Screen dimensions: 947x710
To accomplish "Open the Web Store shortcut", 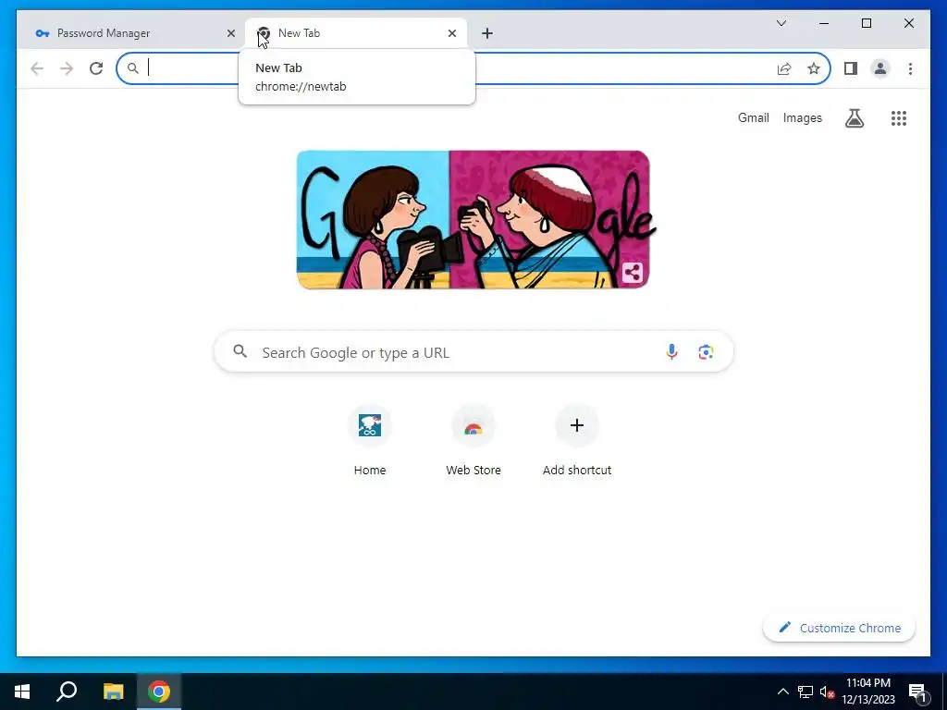I will click(x=473, y=441).
